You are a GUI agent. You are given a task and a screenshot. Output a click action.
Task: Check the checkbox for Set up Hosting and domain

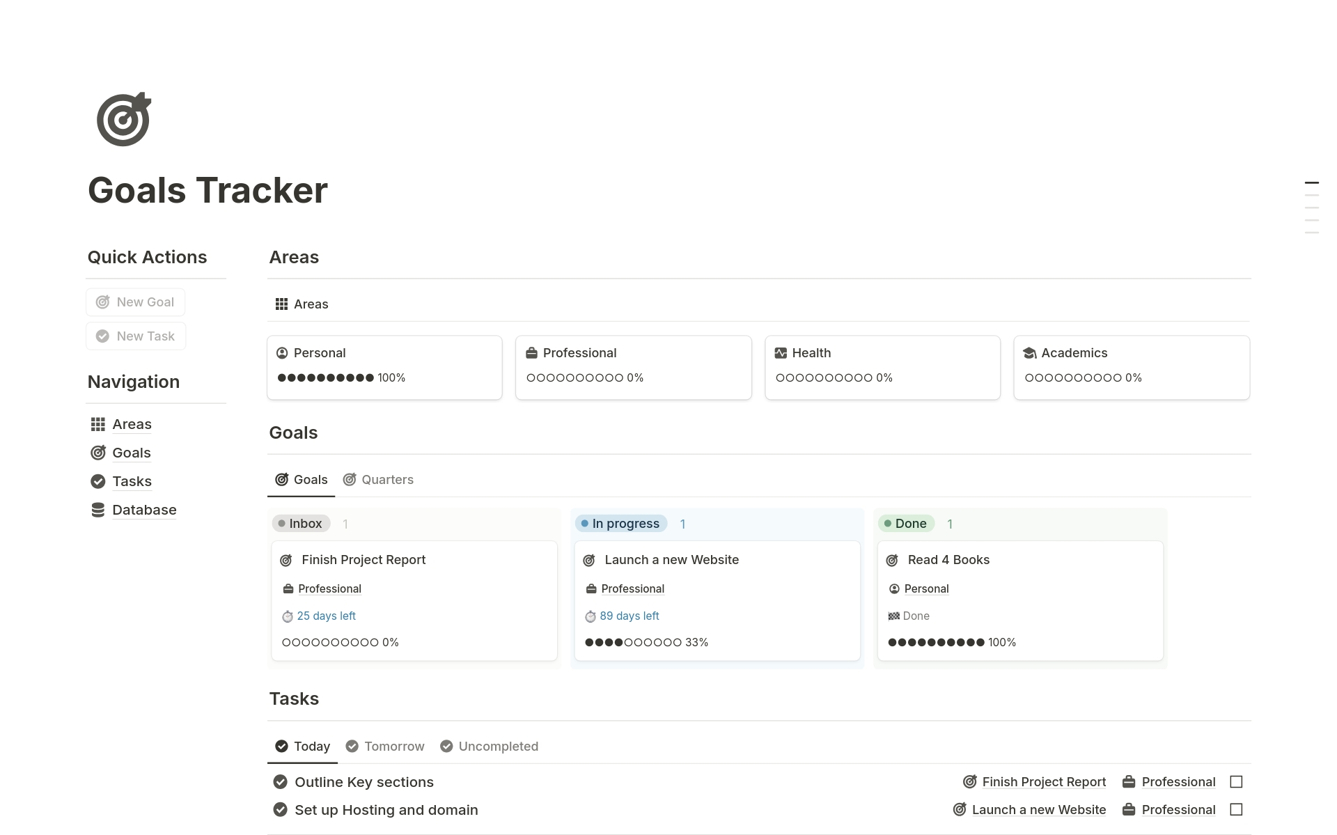tap(1236, 809)
